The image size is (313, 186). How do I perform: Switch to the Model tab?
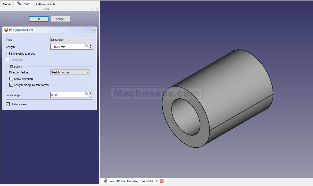[7, 4]
